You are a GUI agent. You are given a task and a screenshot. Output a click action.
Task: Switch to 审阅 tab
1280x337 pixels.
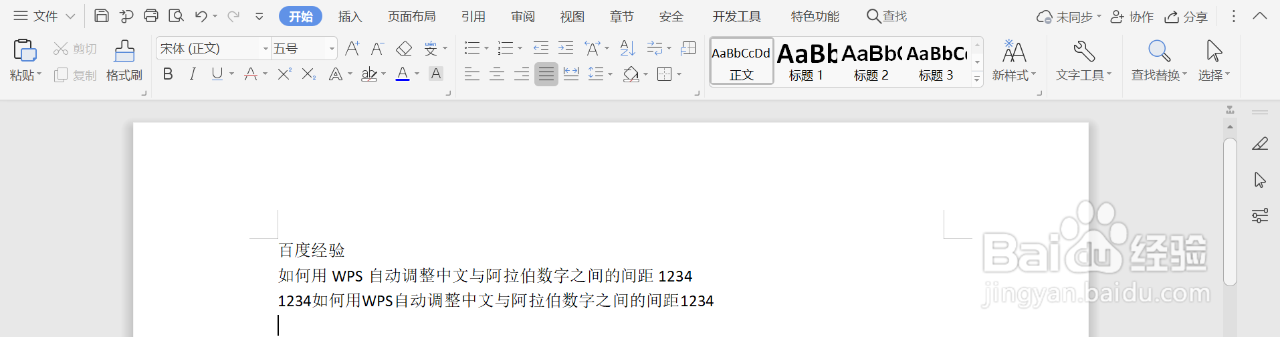[x=523, y=16]
